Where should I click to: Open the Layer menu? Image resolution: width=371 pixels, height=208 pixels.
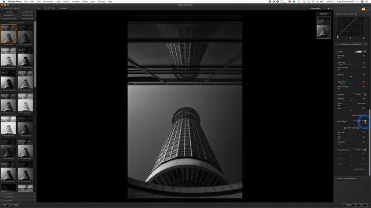(x=58, y=1)
